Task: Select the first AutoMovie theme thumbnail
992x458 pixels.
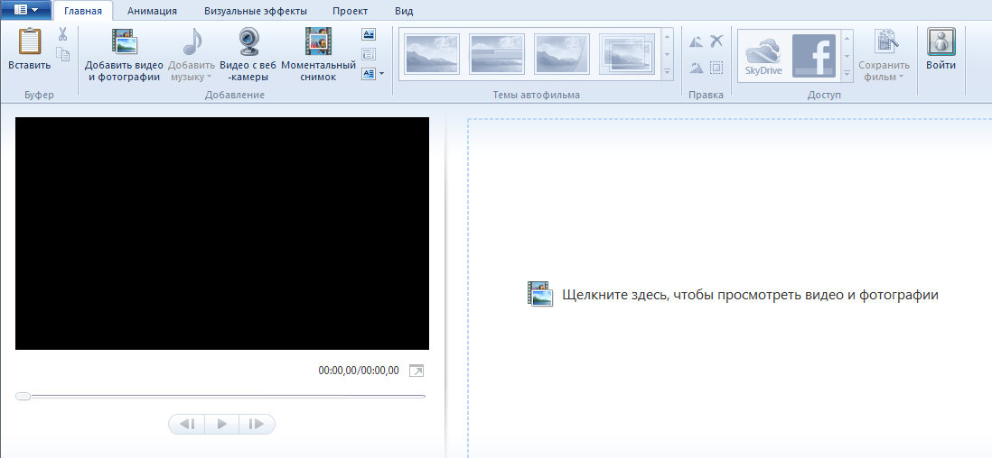Action: coord(432,54)
